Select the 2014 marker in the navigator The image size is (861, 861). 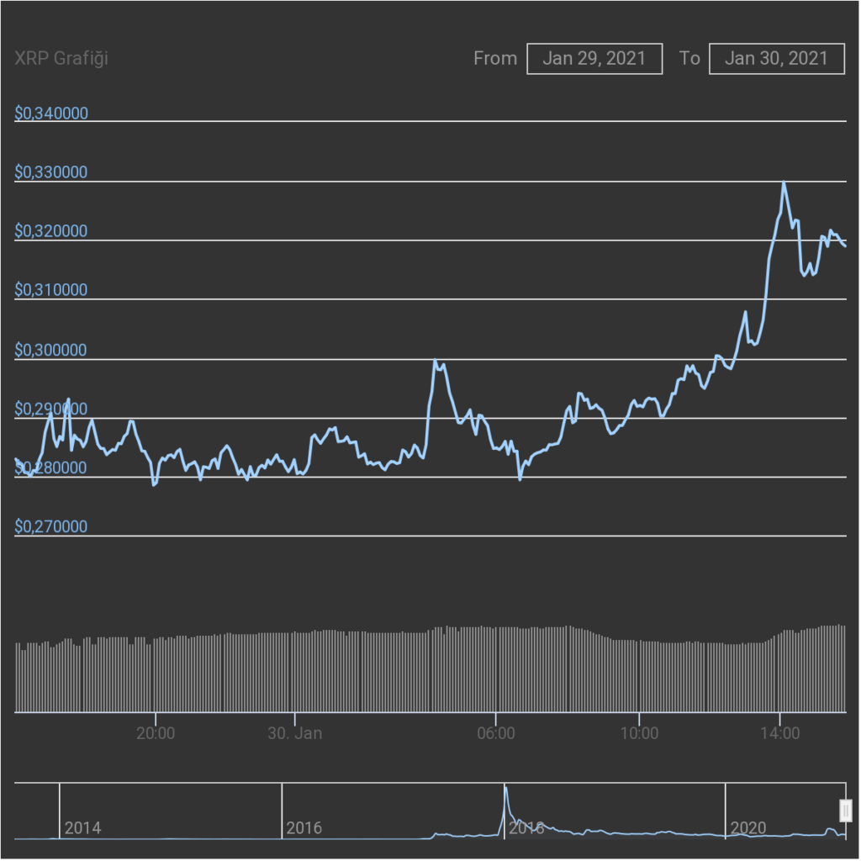(x=82, y=828)
